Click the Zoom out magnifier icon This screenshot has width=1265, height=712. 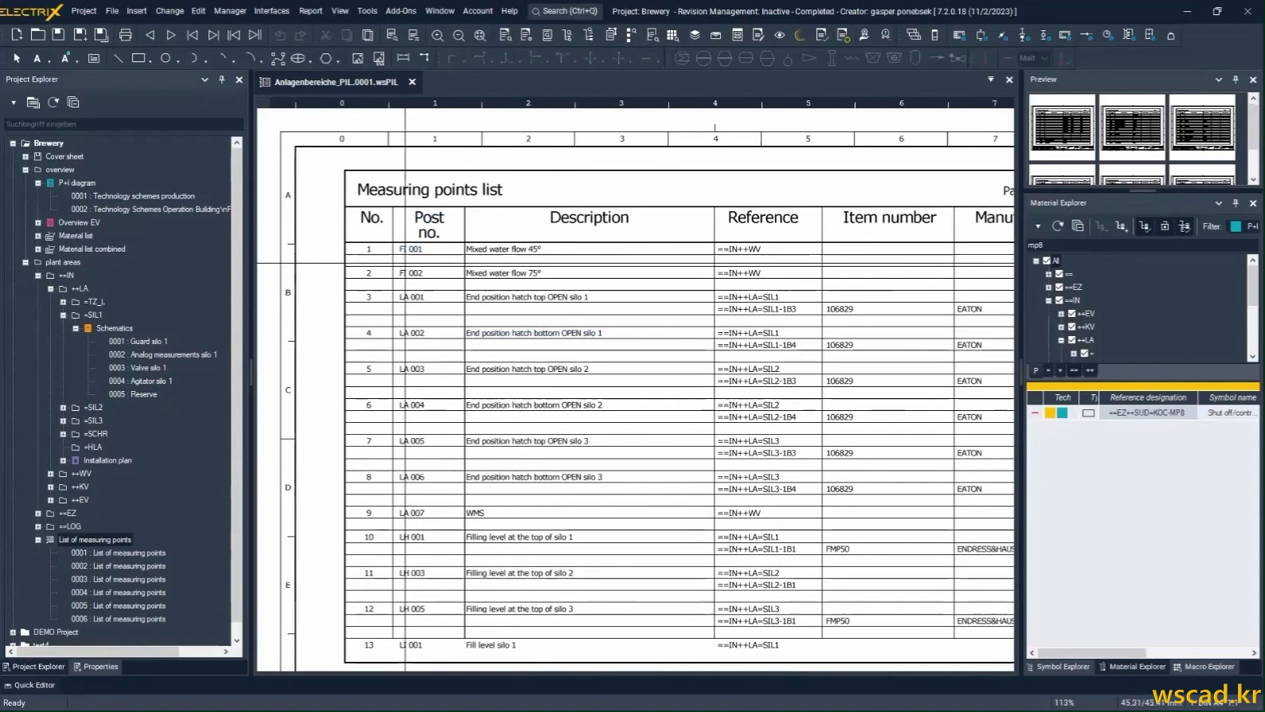click(x=459, y=35)
